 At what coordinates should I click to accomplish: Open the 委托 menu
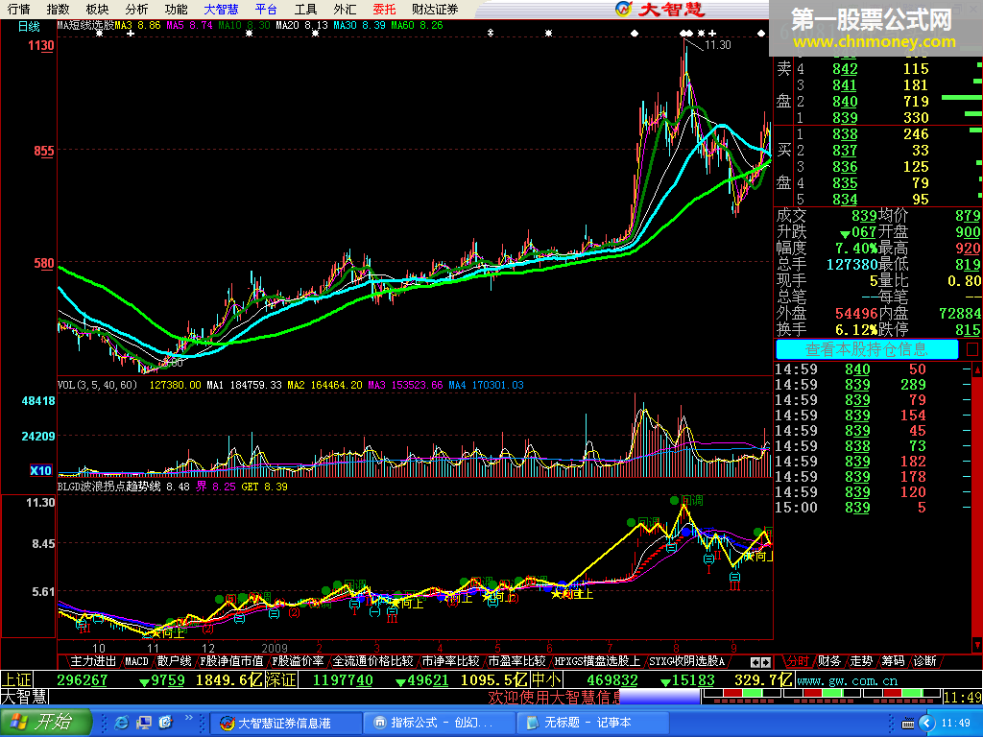click(384, 10)
